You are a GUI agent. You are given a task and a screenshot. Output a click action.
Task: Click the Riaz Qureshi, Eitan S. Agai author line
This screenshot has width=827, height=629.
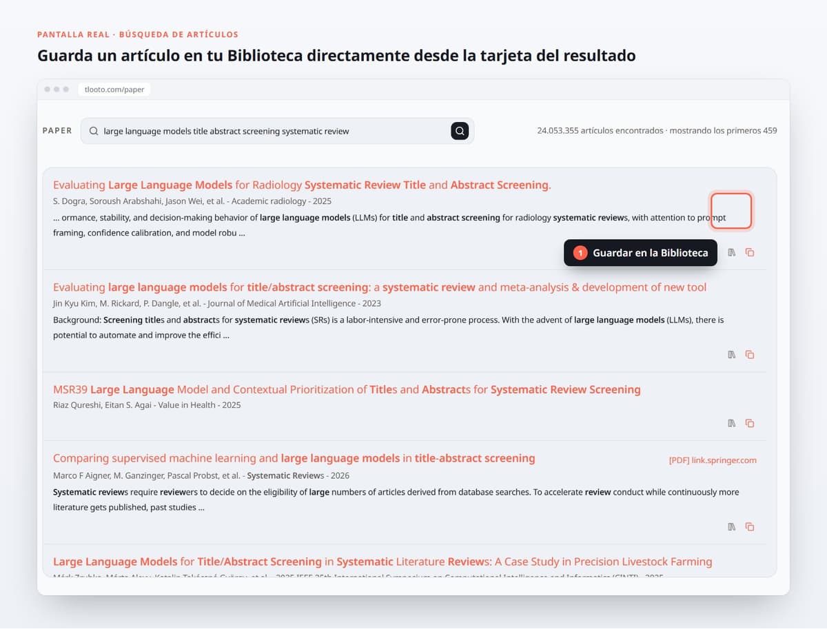[x=147, y=405]
